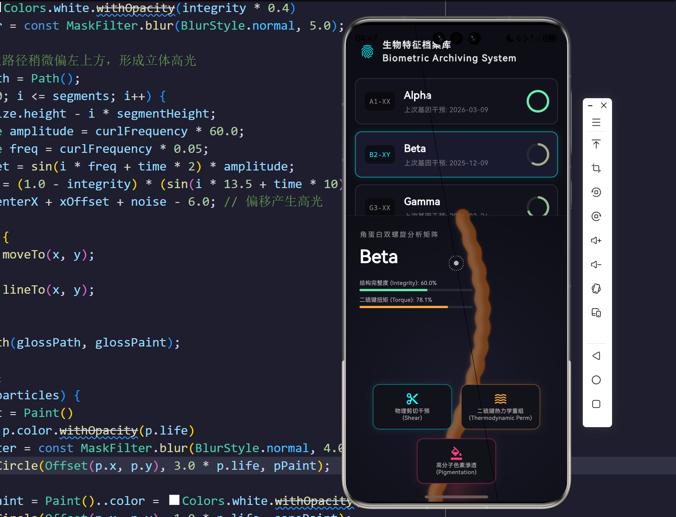The width and height of the screenshot is (676, 517).
Task: Click the moon do-not-disturb status icon
Action: [510, 38]
